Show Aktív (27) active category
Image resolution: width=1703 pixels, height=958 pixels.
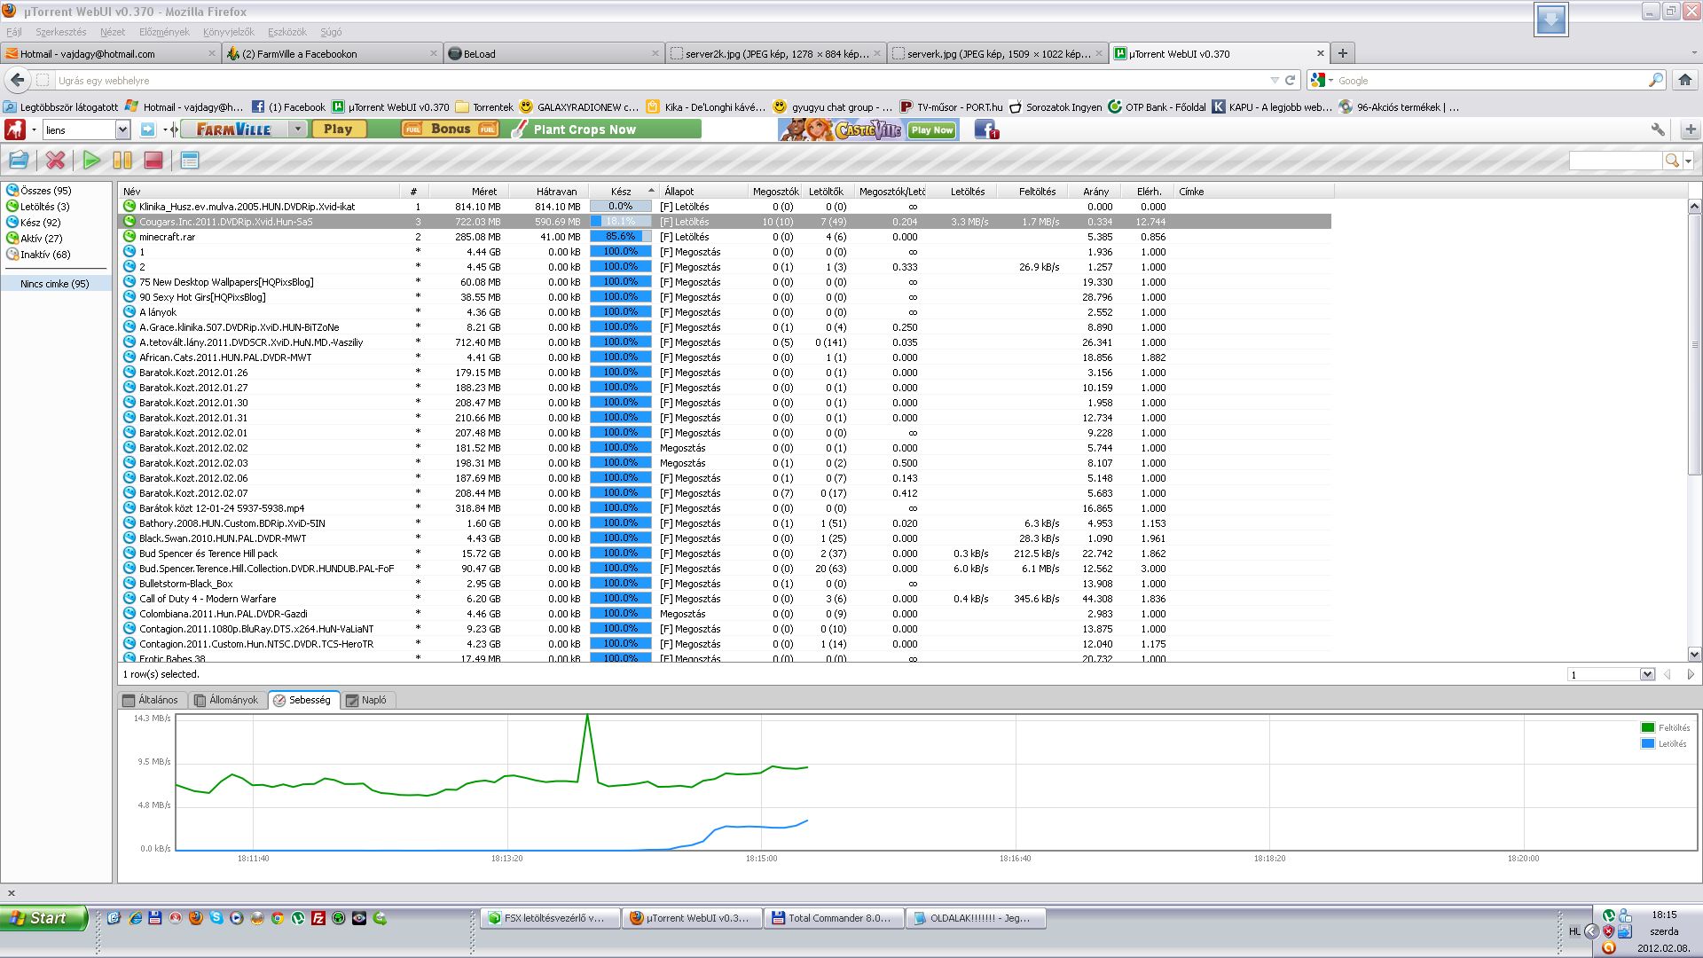click(41, 239)
